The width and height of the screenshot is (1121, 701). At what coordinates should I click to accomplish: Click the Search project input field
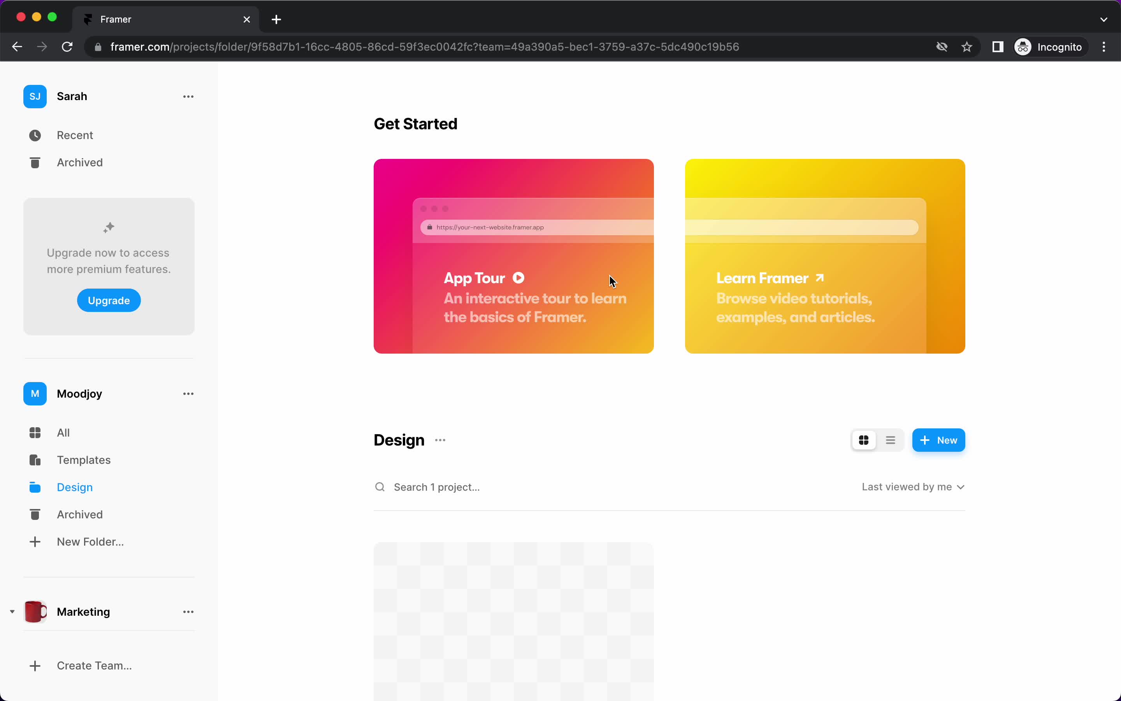[436, 486]
